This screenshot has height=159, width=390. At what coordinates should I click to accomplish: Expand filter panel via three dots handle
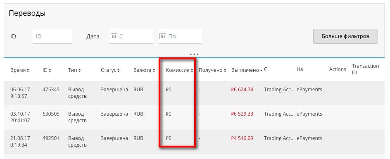pos(194,54)
